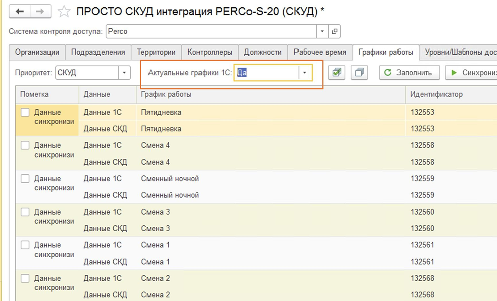Click the Синхронизировать button
Screen dimensions: 497x301
click(472, 73)
